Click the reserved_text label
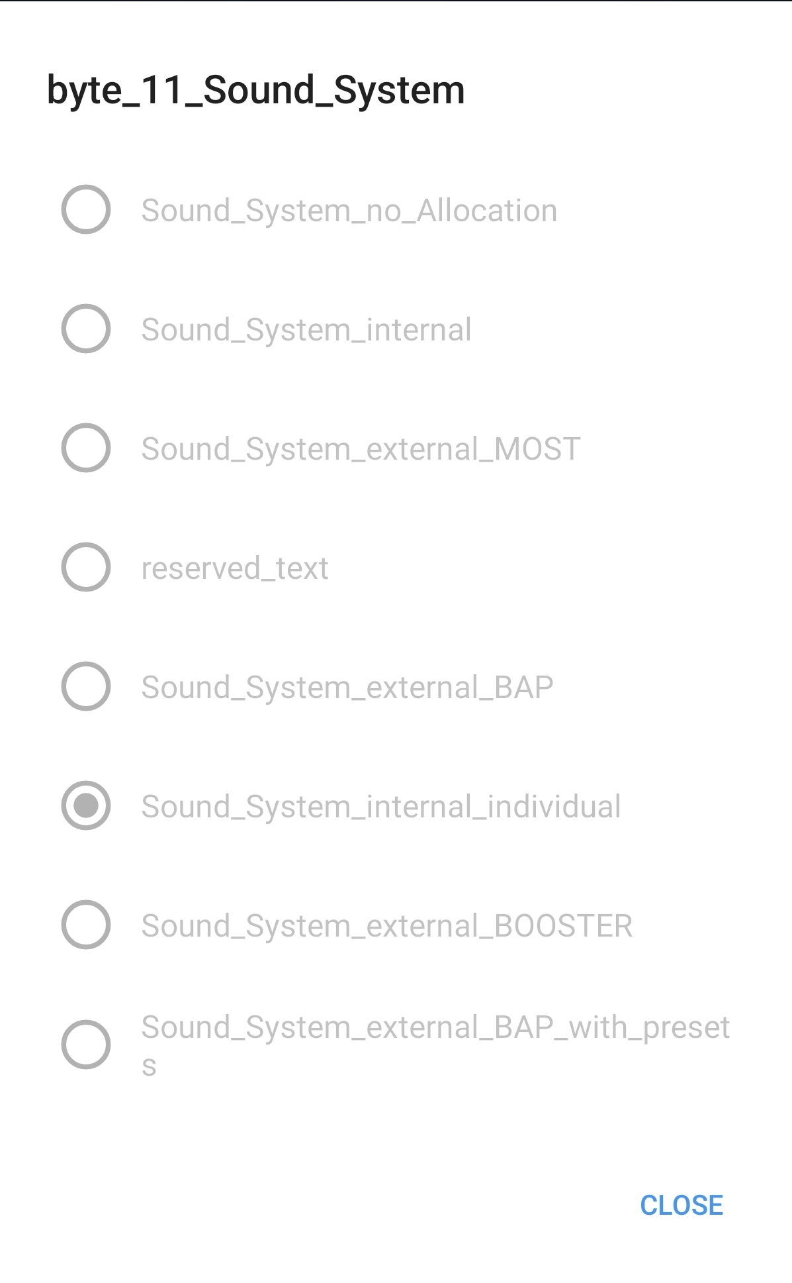Screen dimensions: 792x1283 click(x=234, y=568)
